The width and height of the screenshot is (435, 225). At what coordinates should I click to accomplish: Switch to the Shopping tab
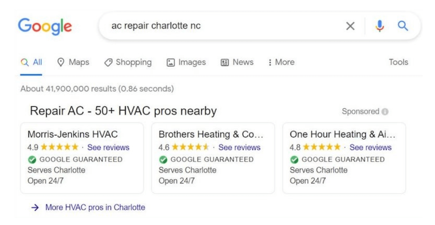pos(128,62)
